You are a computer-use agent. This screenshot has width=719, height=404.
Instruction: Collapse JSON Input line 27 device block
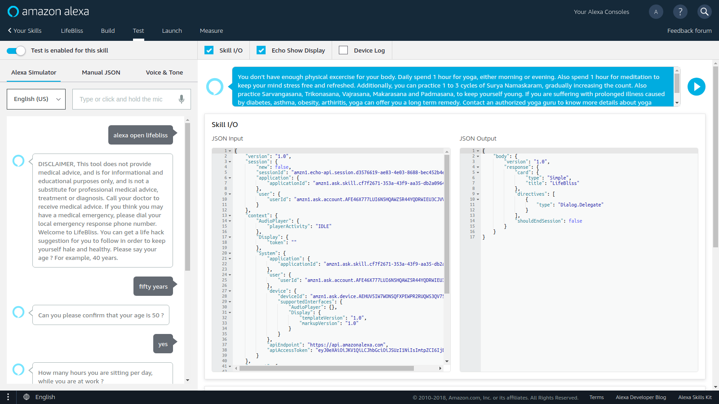(x=230, y=291)
